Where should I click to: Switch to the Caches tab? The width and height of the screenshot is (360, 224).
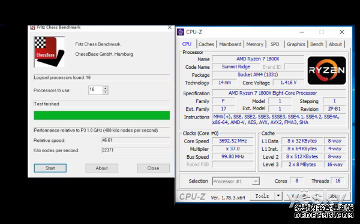tap(206, 44)
